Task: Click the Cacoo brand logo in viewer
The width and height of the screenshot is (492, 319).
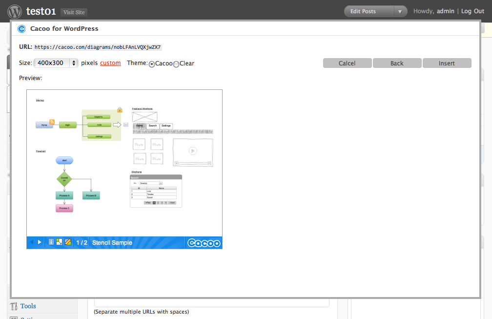Action: coord(204,243)
